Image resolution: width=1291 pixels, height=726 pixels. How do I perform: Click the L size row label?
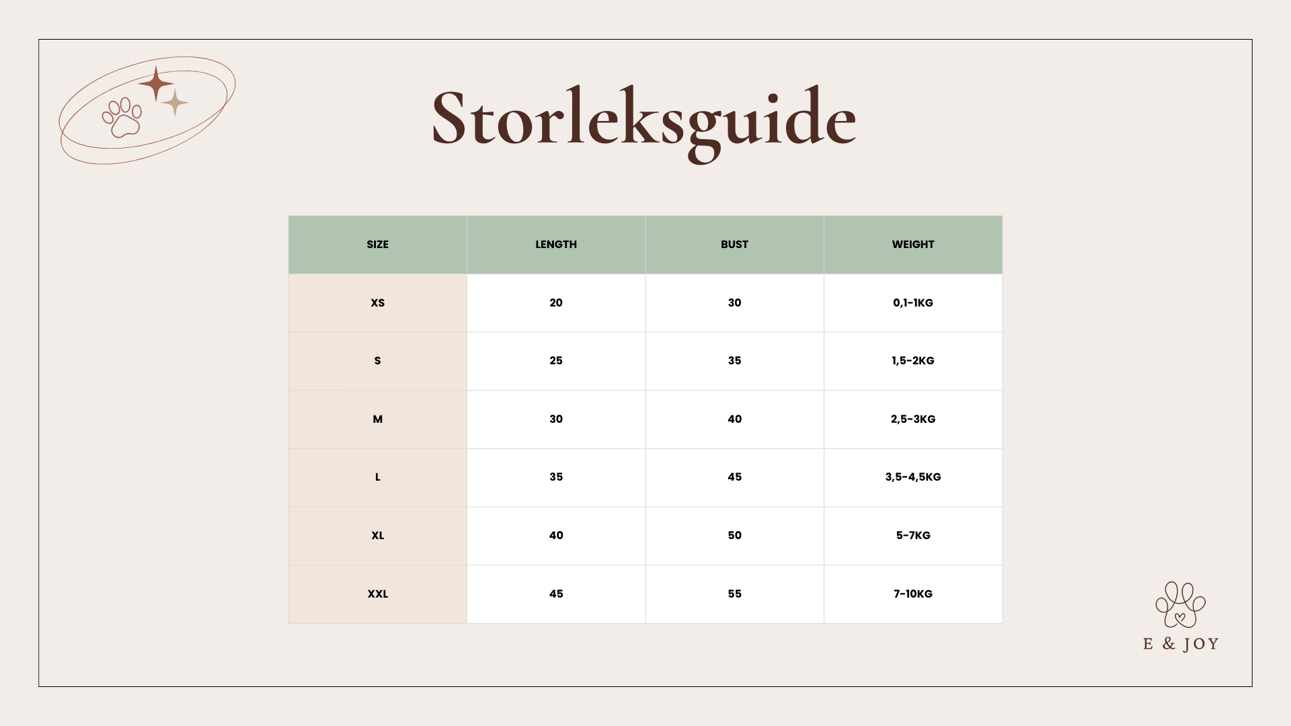377,477
